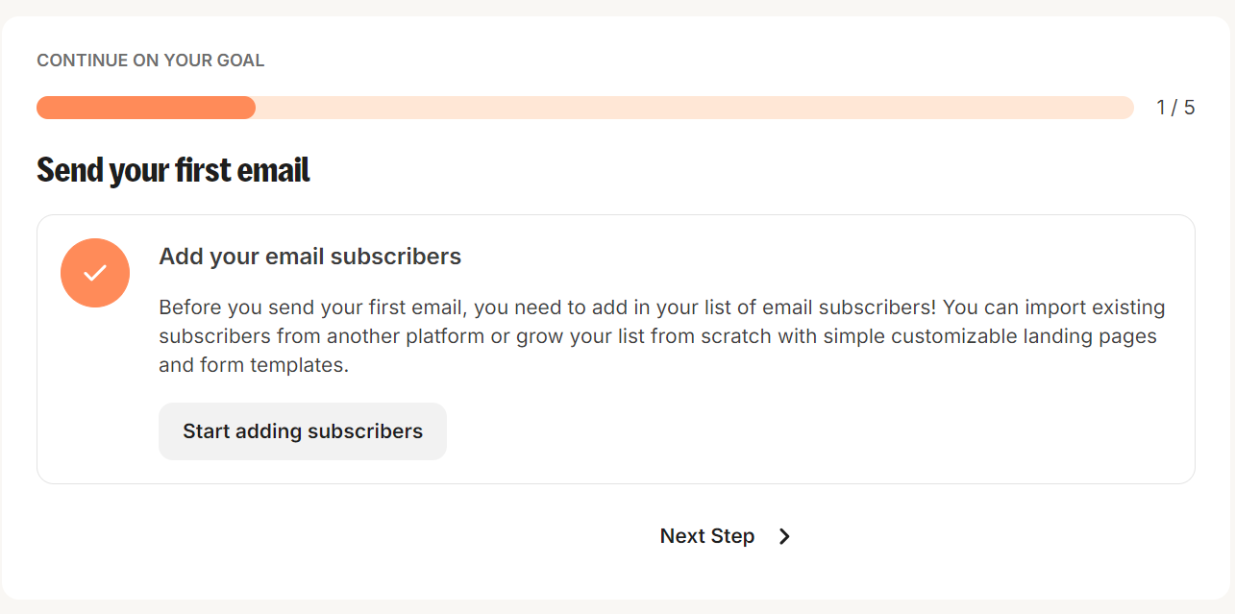Screen dimensions: 1235x614
Task: Click the CONTINUE ON YOUR GOAL label
Action: click(x=150, y=61)
